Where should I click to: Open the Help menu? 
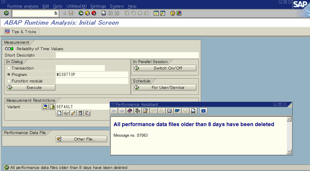(132, 6)
